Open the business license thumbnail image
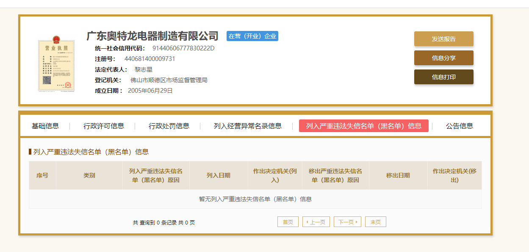 coord(56,64)
